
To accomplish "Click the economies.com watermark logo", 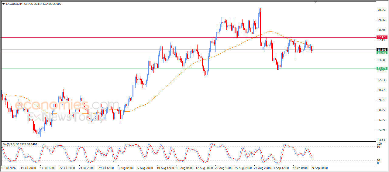I will (x=67, y=105).
